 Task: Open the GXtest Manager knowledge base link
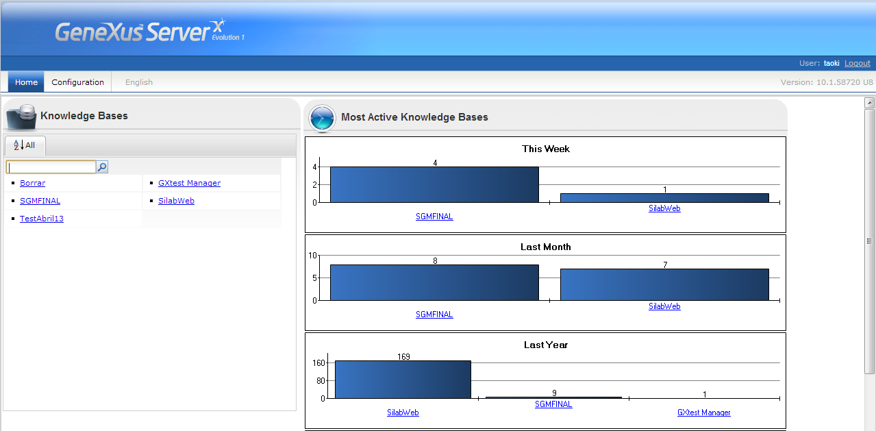pos(189,183)
